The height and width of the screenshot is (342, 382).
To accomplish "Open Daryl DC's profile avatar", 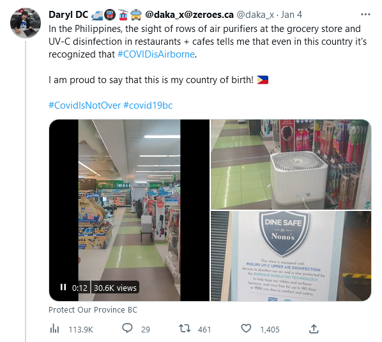I will coord(26,23).
